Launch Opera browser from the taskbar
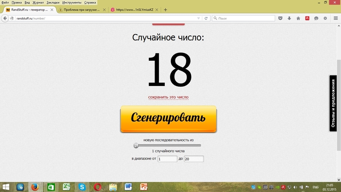Image resolution: width=341 pixels, height=192 pixels. (97, 187)
